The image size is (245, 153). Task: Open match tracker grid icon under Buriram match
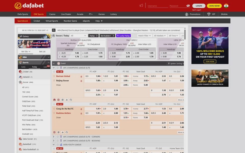pos(58,100)
